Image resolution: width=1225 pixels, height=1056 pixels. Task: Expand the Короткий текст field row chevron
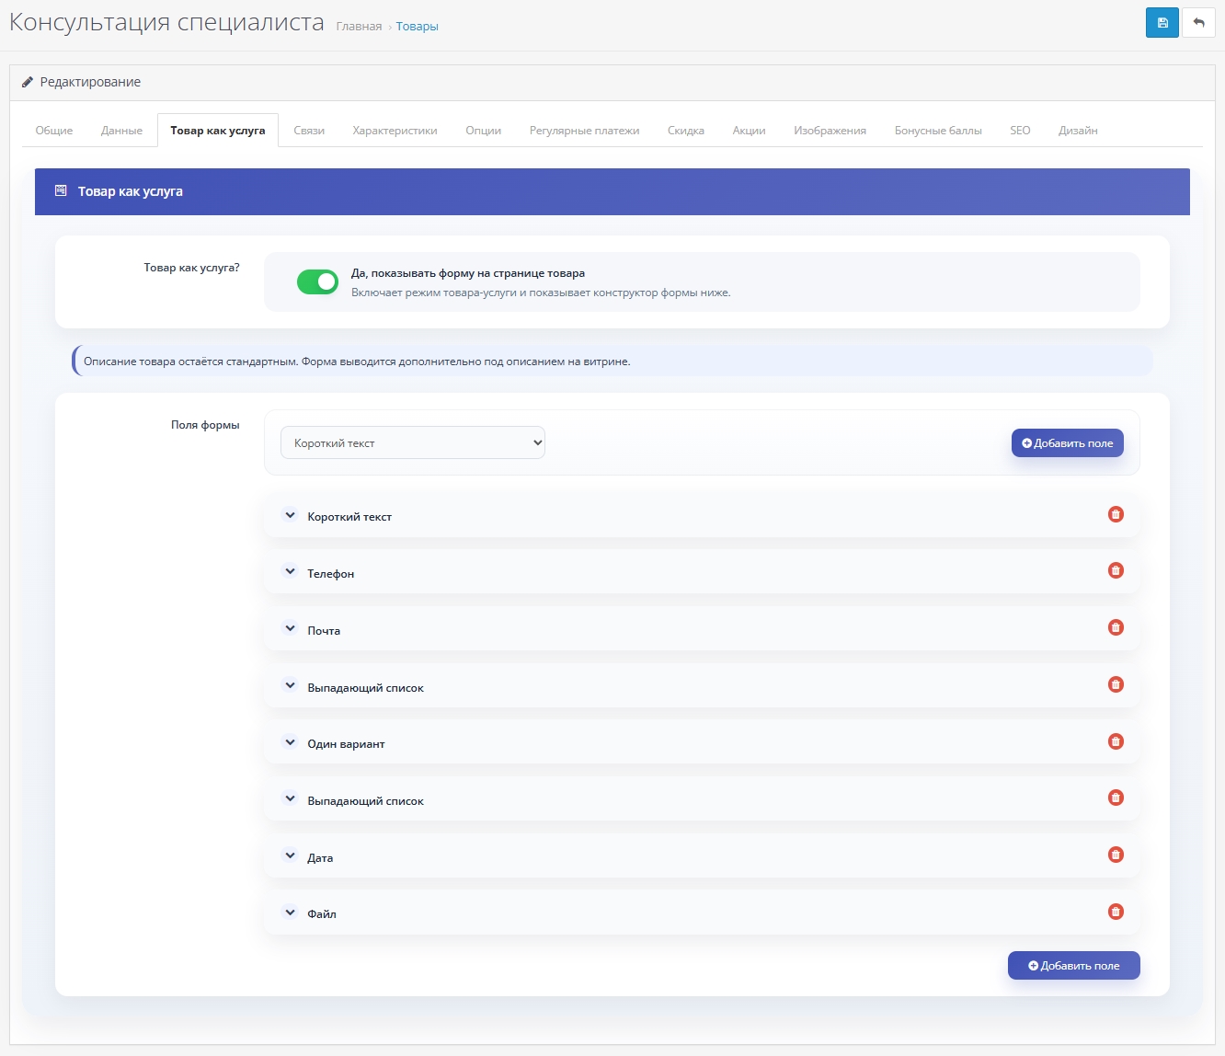pyautogui.click(x=290, y=515)
